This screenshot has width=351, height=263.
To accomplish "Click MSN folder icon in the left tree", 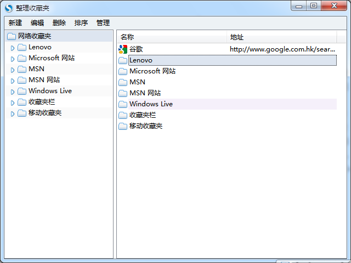I will (22, 69).
